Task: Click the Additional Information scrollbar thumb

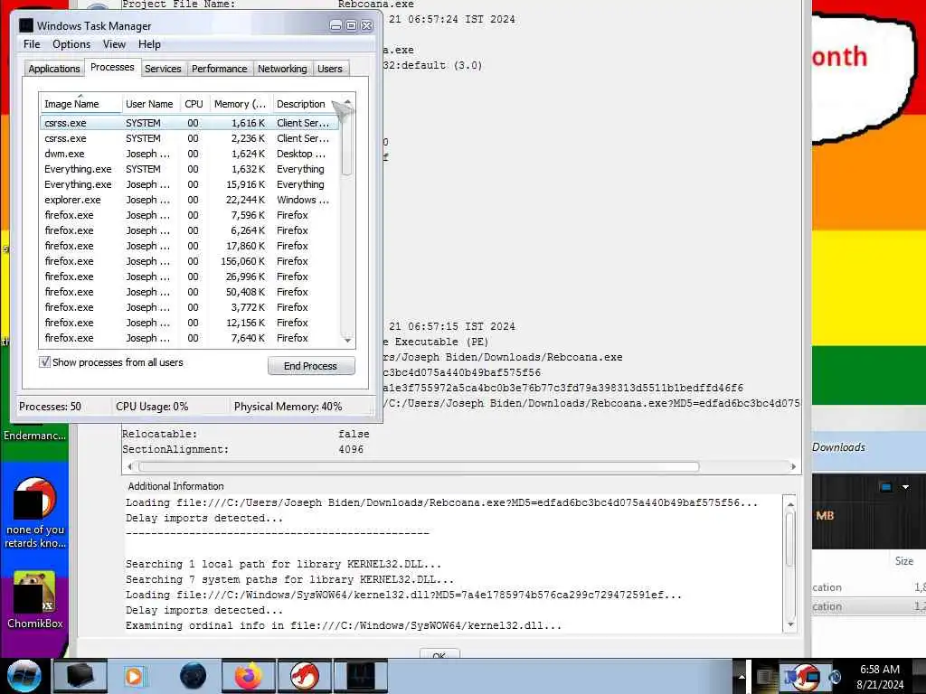Action: (x=790, y=539)
